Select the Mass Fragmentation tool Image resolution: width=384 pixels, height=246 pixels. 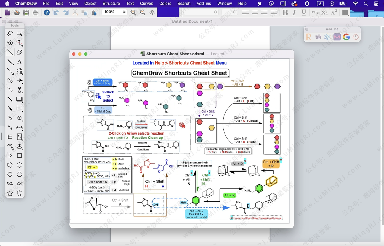(19, 43)
